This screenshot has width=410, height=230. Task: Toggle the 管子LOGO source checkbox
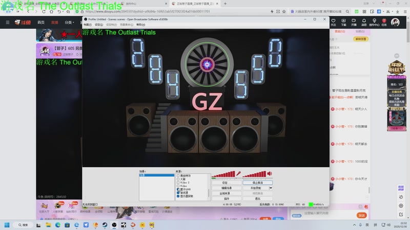[178, 189]
